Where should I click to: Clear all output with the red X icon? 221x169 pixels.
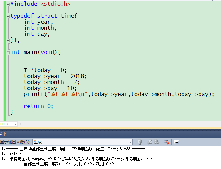point(167,142)
